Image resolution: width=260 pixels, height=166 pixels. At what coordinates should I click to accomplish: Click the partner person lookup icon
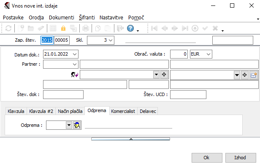(x=75, y=75)
